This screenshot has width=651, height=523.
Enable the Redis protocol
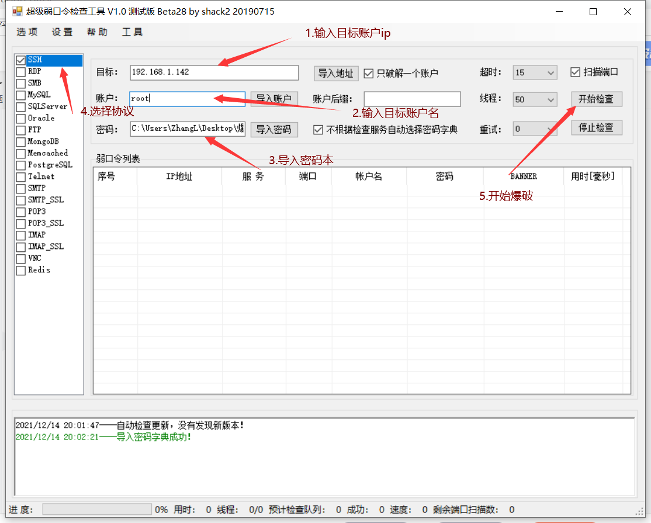20,270
